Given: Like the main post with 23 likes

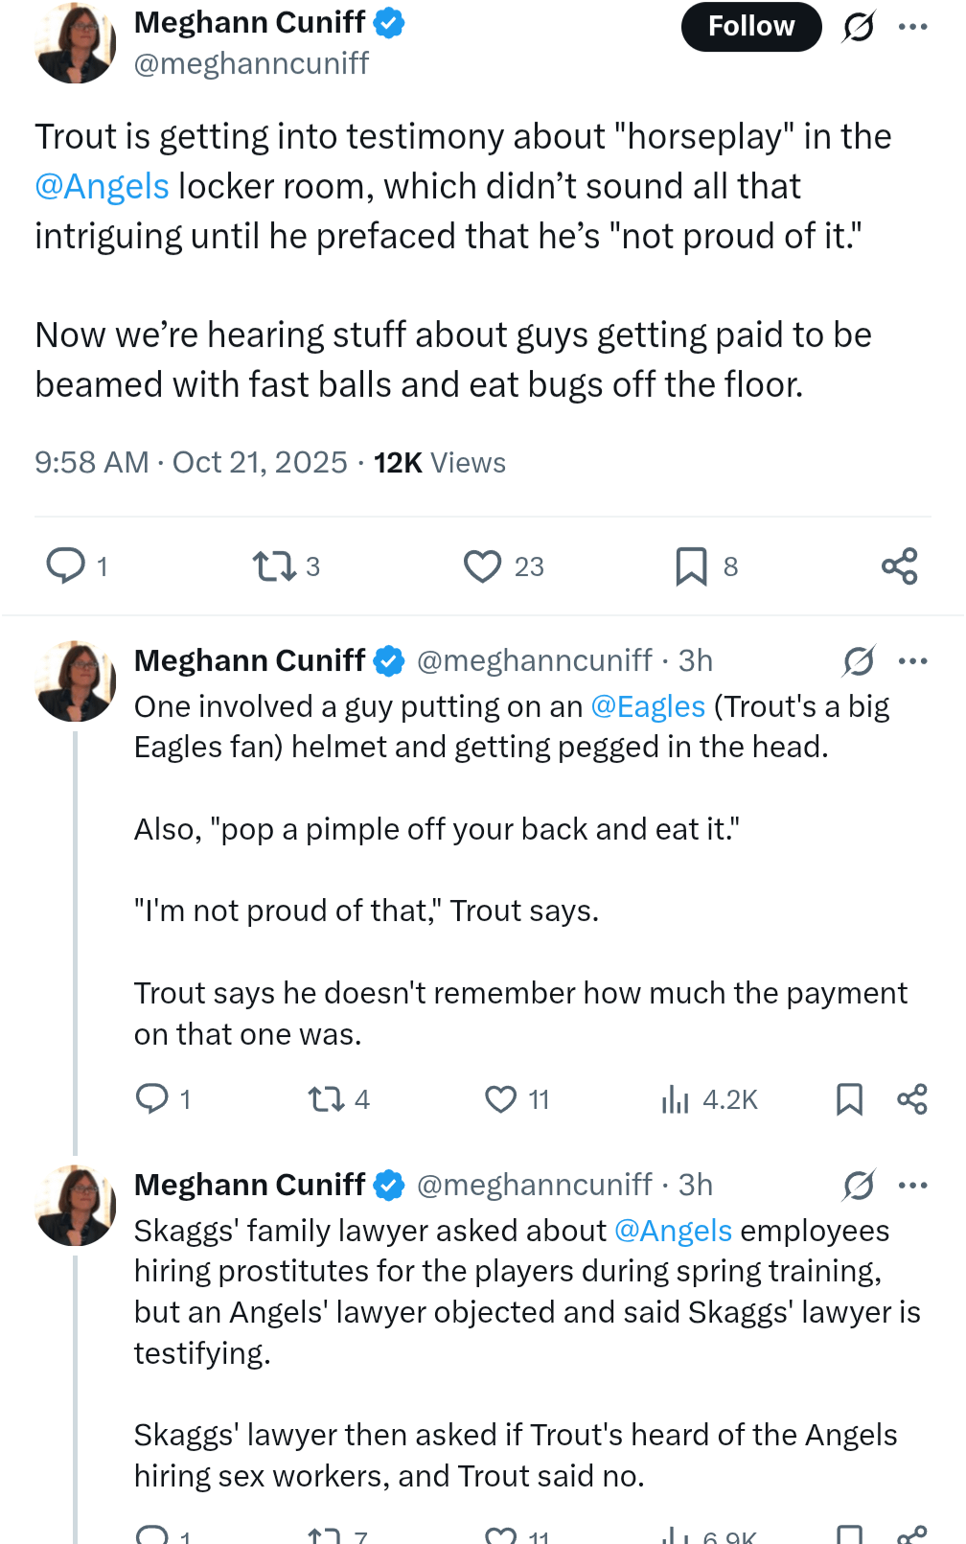Looking at the screenshot, I should (x=482, y=565).
